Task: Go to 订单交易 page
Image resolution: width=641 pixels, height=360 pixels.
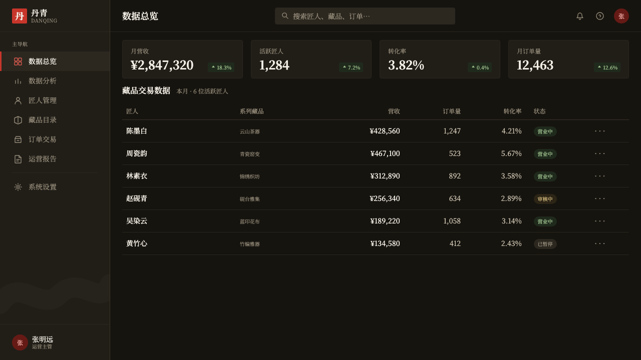Action: [x=55, y=139]
